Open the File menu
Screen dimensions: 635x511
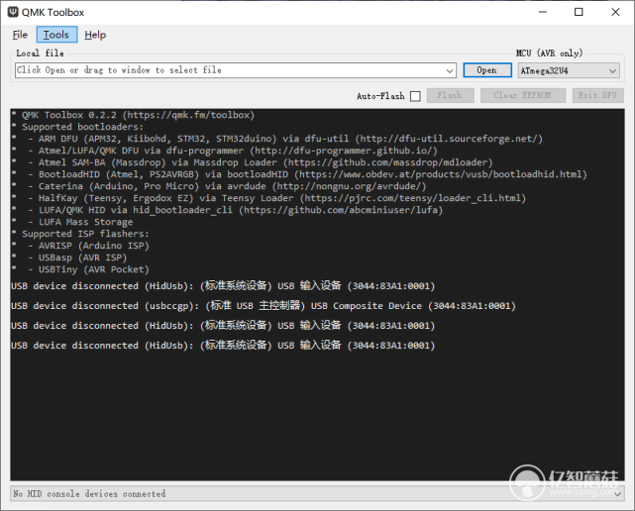20,35
